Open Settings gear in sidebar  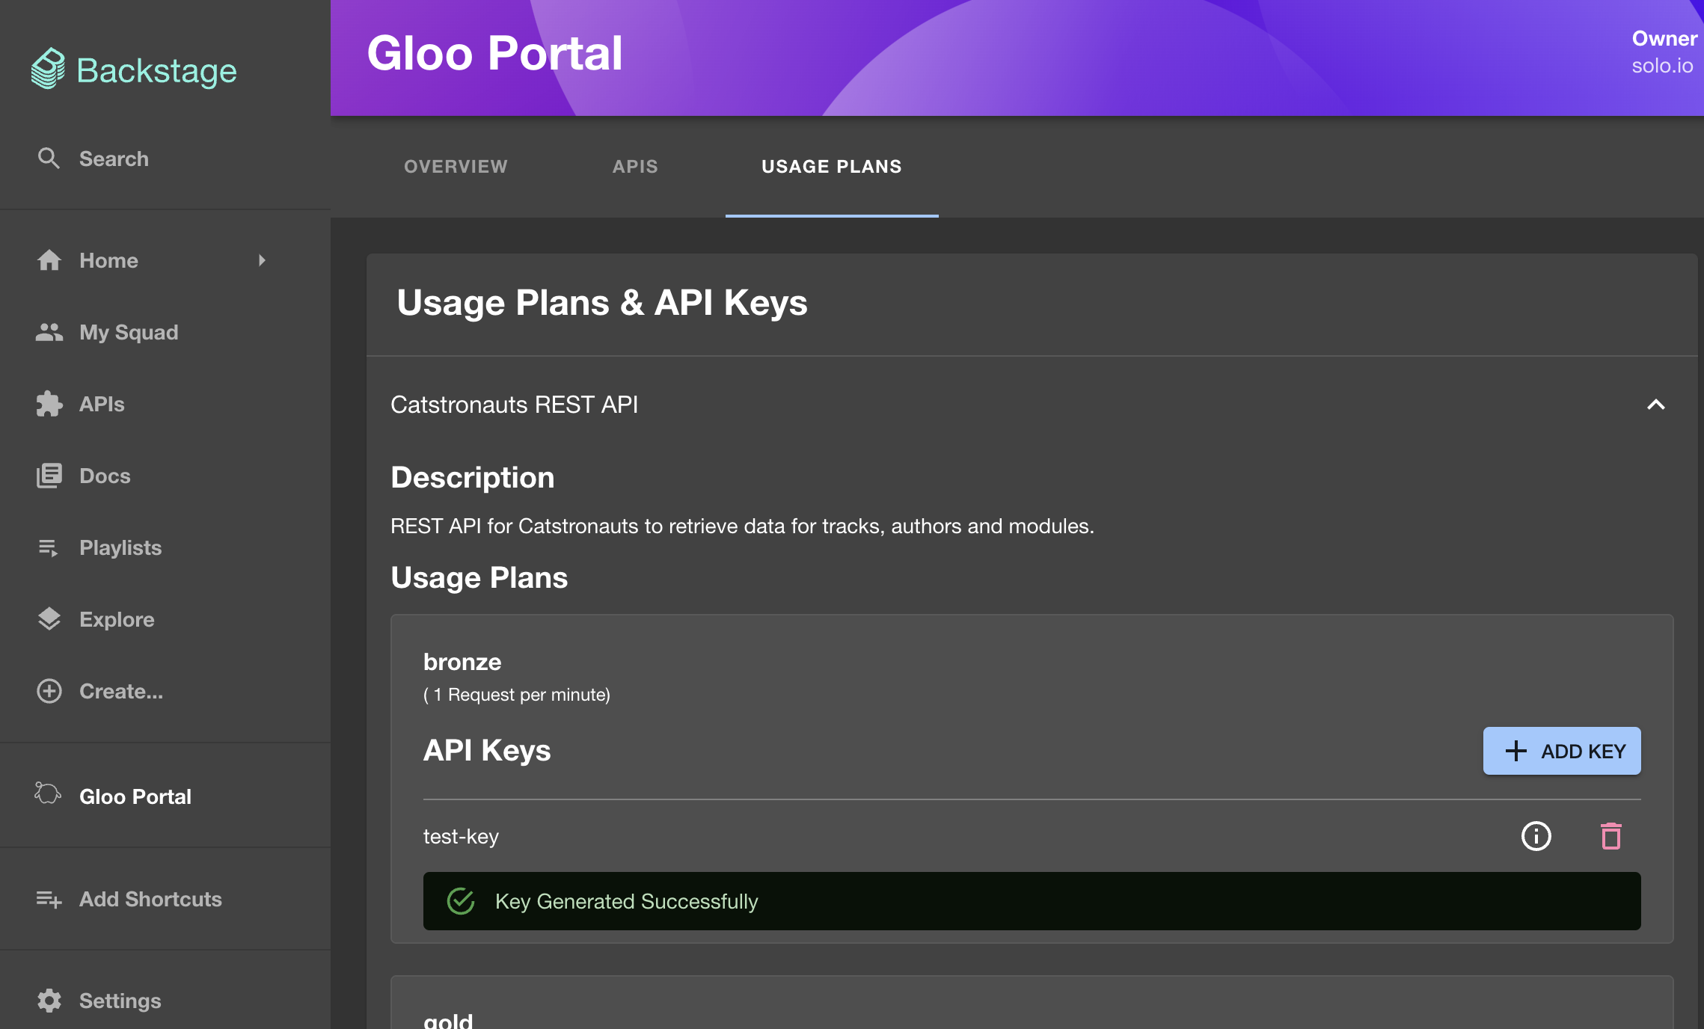tap(49, 1001)
